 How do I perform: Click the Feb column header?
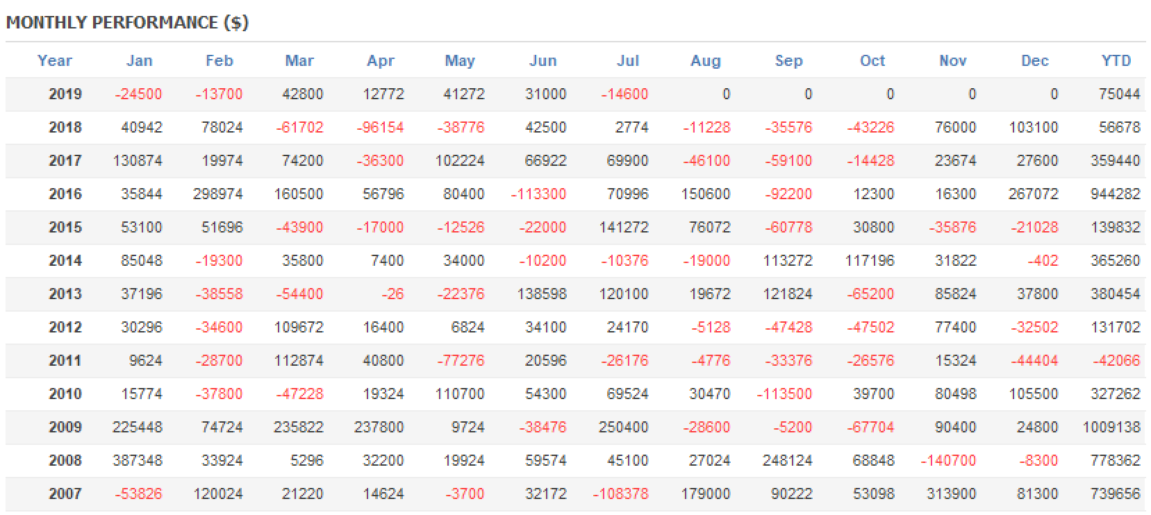coord(220,61)
